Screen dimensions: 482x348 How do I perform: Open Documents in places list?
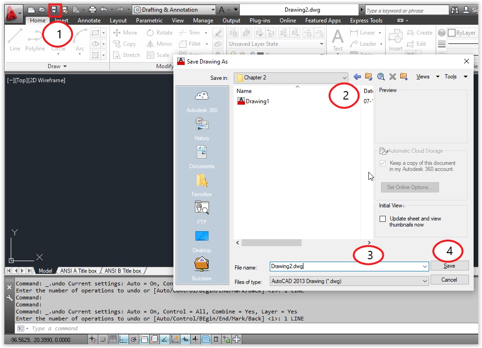click(201, 157)
